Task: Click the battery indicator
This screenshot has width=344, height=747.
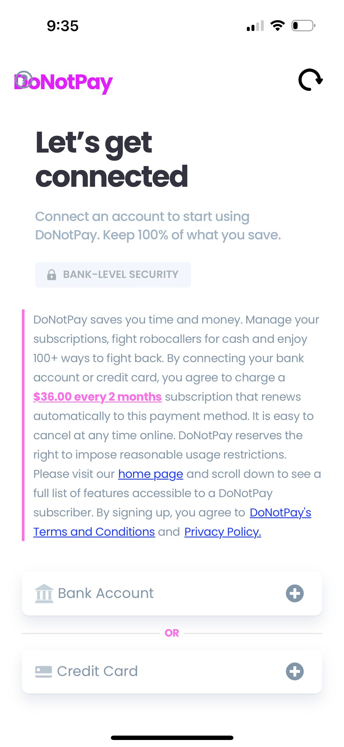Action: [x=302, y=26]
